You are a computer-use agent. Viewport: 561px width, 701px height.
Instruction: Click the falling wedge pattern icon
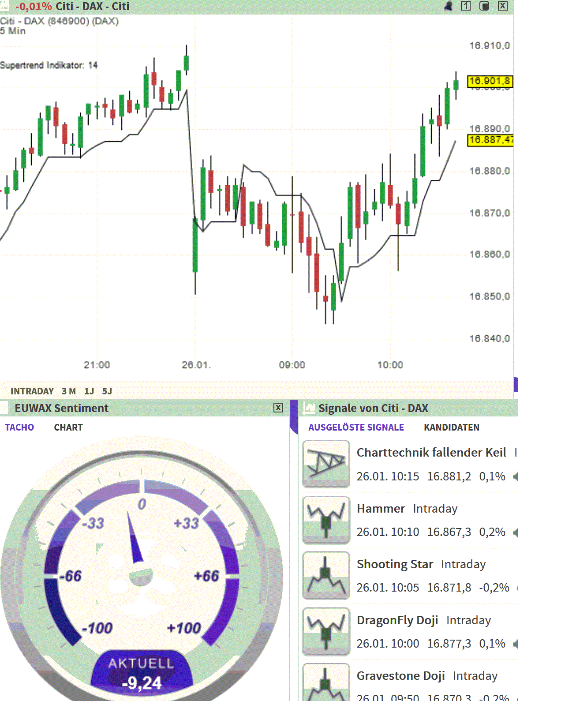click(x=326, y=464)
